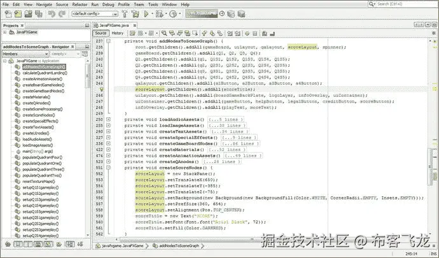The image size is (439, 258).
Task: Toggle Show Inner Classes filter in Navigator
Action: (48, 244)
